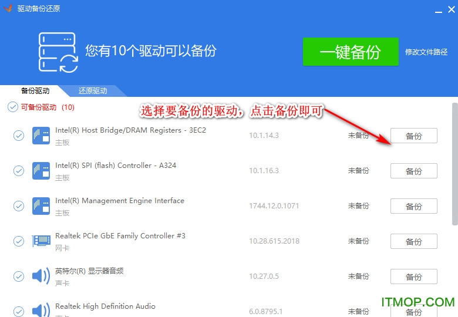Image resolution: width=458 pixels, height=317 pixels.
Task: Click the app logo in title bar
Action: [x=8, y=8]
